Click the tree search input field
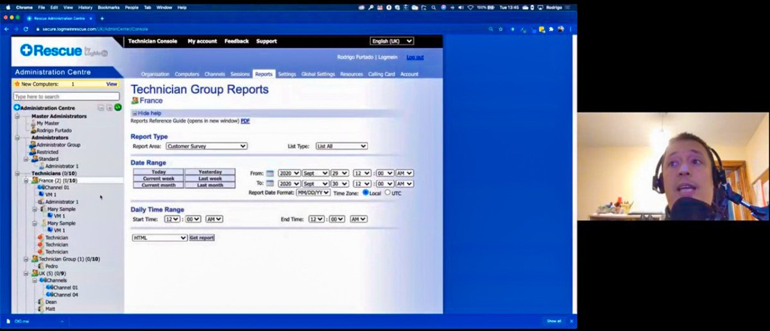 tap(67, 96)
